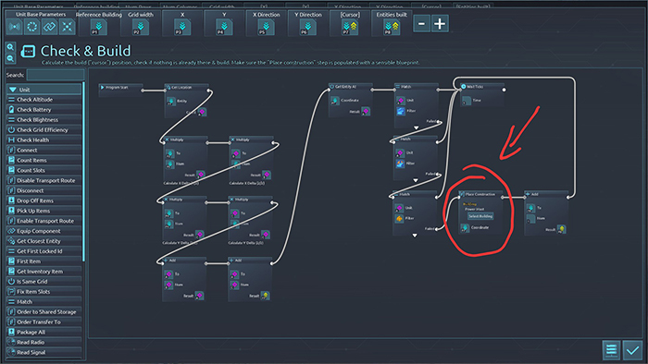The height and width of the screenshot is (364, 648).
Task: Click the instruction list vertical scrollbar
Action: coord(83,173)
